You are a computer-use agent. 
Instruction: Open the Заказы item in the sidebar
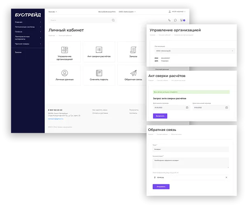click(18, 52)
